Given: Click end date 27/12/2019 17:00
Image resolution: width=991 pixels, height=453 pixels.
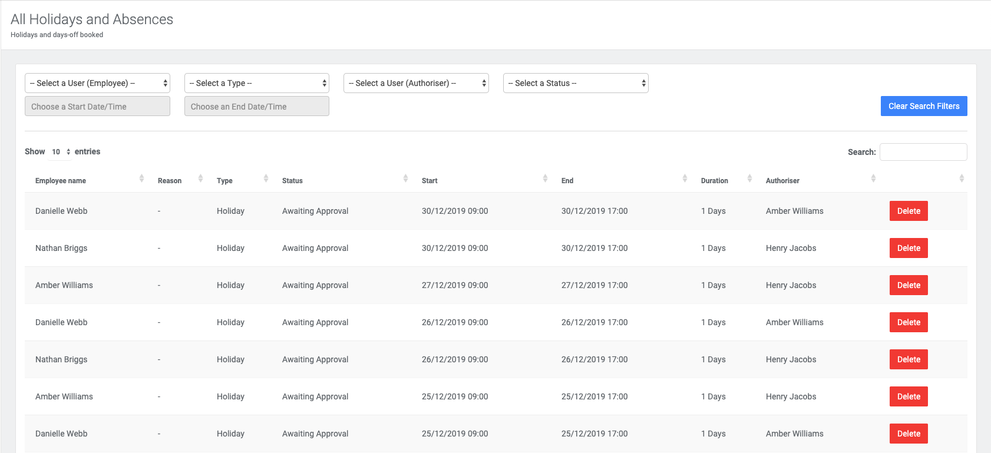Looking at the screenshot, I should (594, 285).
